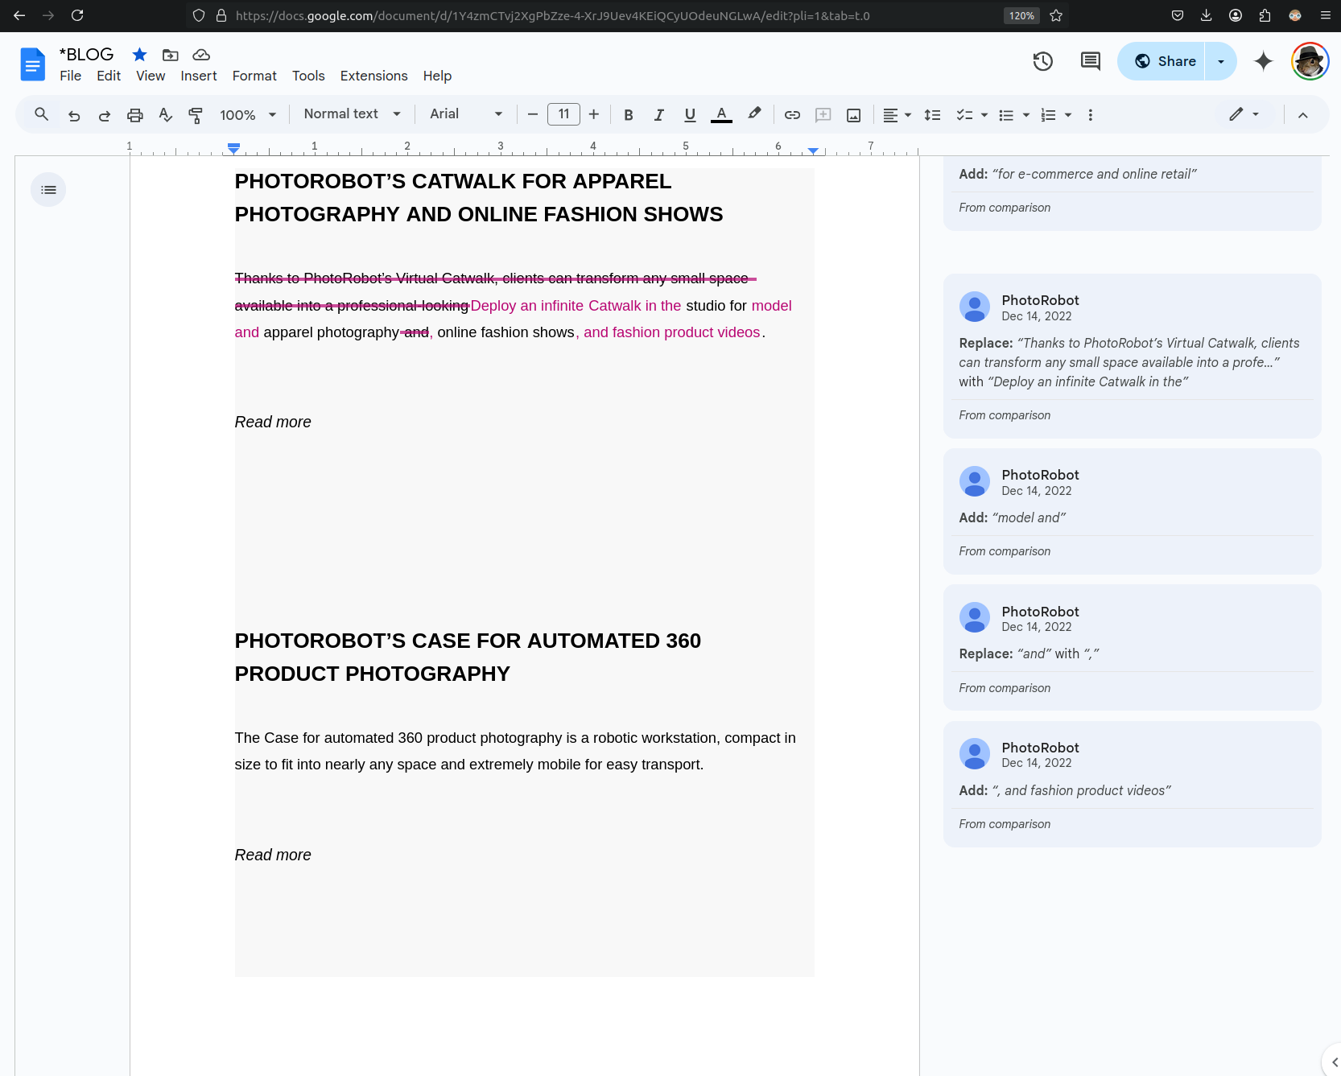Click first Read more link text
This screenshot has width=1341, height=1076.
[273, 422]
